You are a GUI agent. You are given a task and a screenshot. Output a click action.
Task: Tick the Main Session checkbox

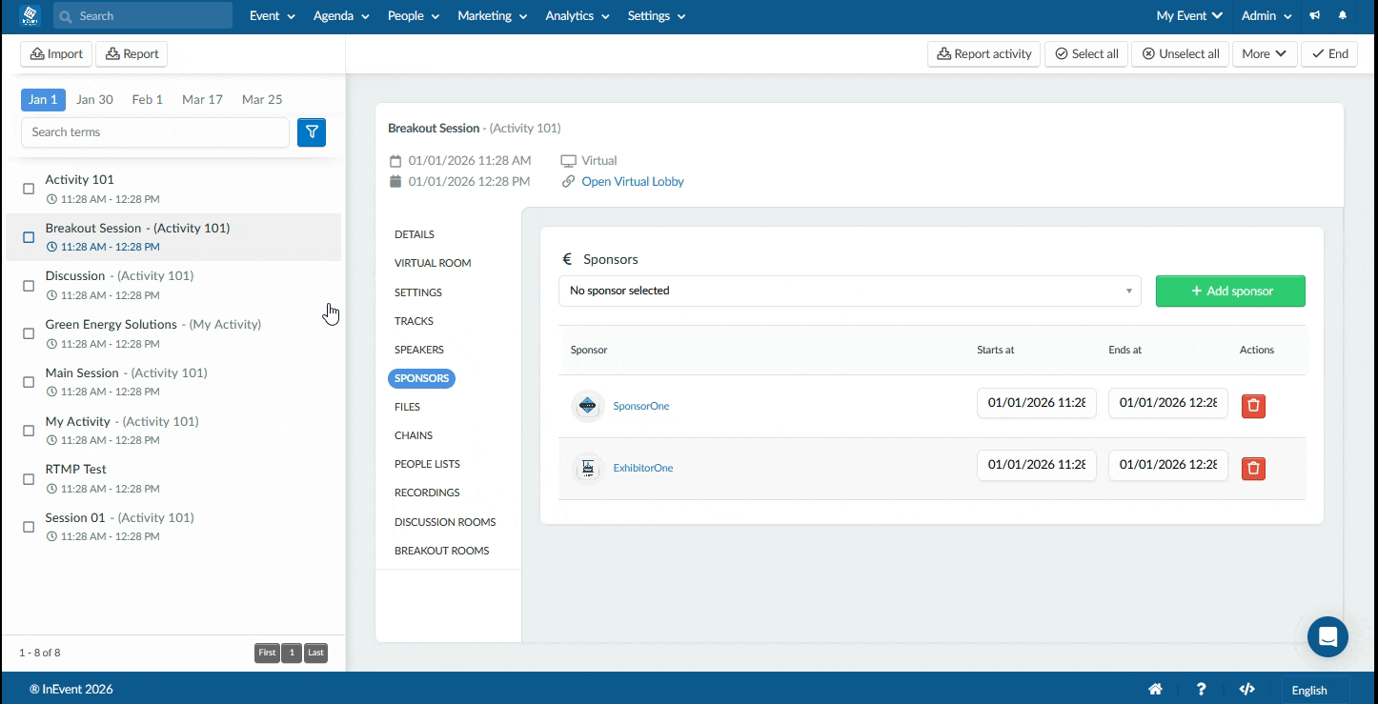click(29, 382)
